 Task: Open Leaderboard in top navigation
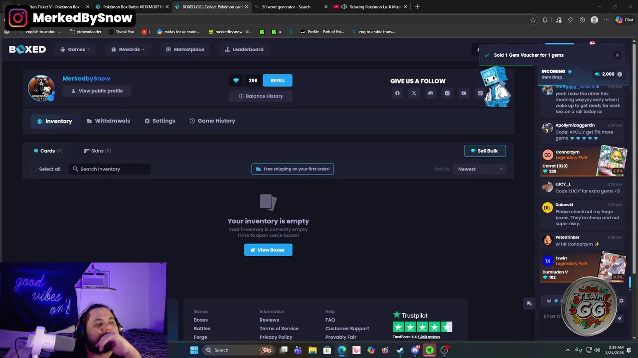(244, 49)
